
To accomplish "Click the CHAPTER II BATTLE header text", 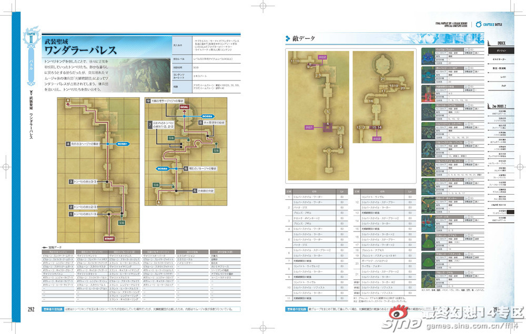I will click(493, 25).
